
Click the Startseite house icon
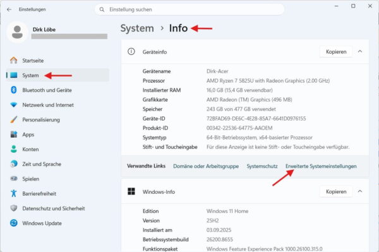[14, 61]
